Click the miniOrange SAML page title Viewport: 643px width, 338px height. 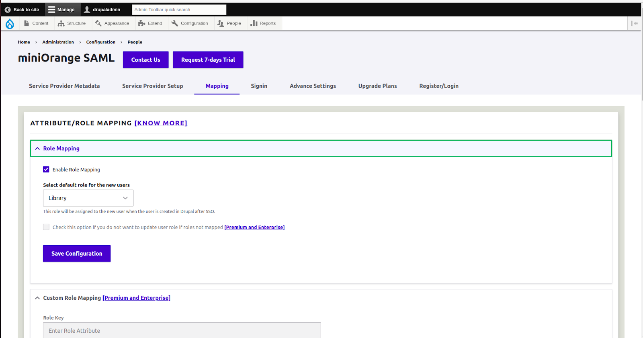pyautogui.click(x=66, y=58)
